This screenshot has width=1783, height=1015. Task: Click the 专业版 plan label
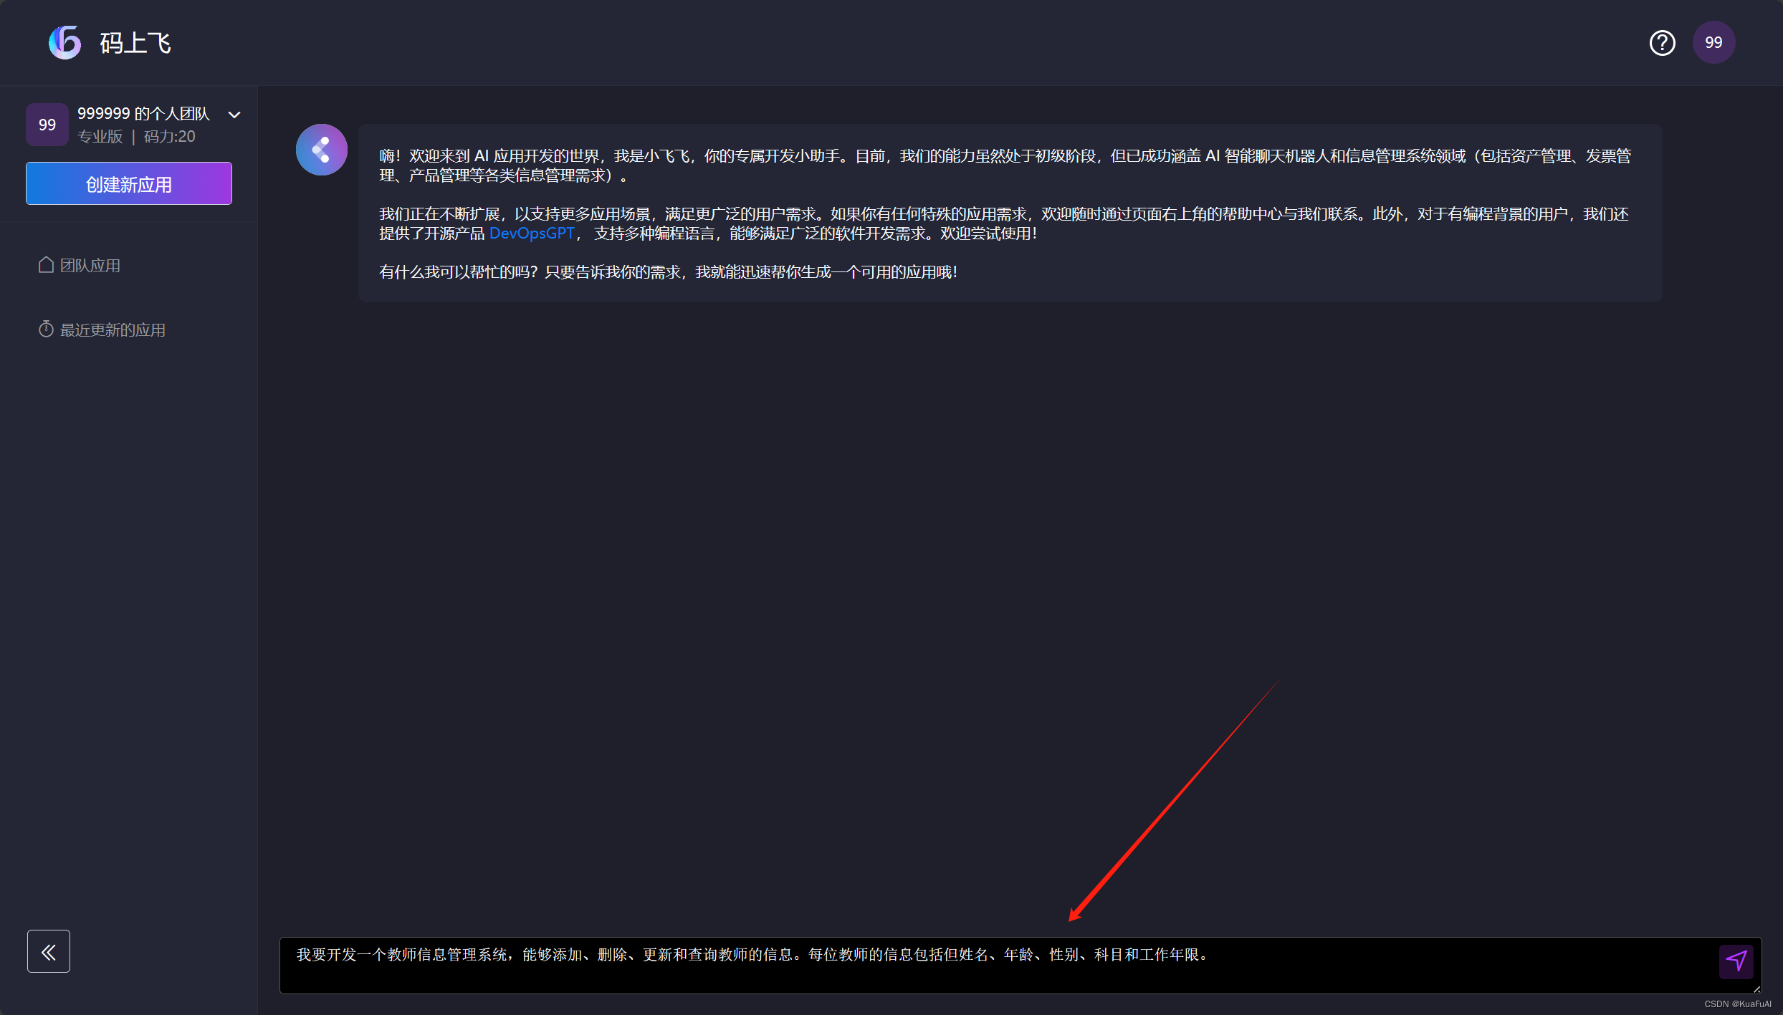(x=100, y=137)
